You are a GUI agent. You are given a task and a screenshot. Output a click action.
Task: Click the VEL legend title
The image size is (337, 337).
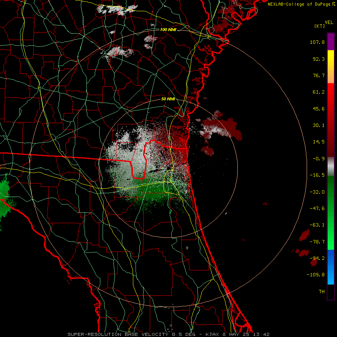click(329, 22)
